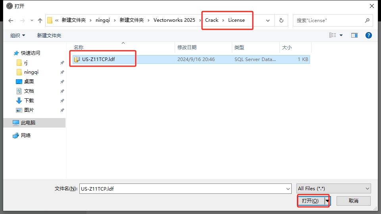Click the pin icon beside rj

click(62, 63)
